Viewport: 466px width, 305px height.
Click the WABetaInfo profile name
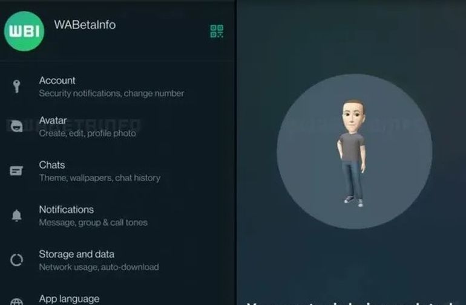[x=85, y=25]
